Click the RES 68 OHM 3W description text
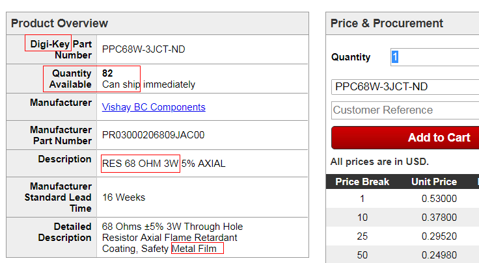This screenshot has width=479, height=263. pyautogui.click(x=140, y=164)
